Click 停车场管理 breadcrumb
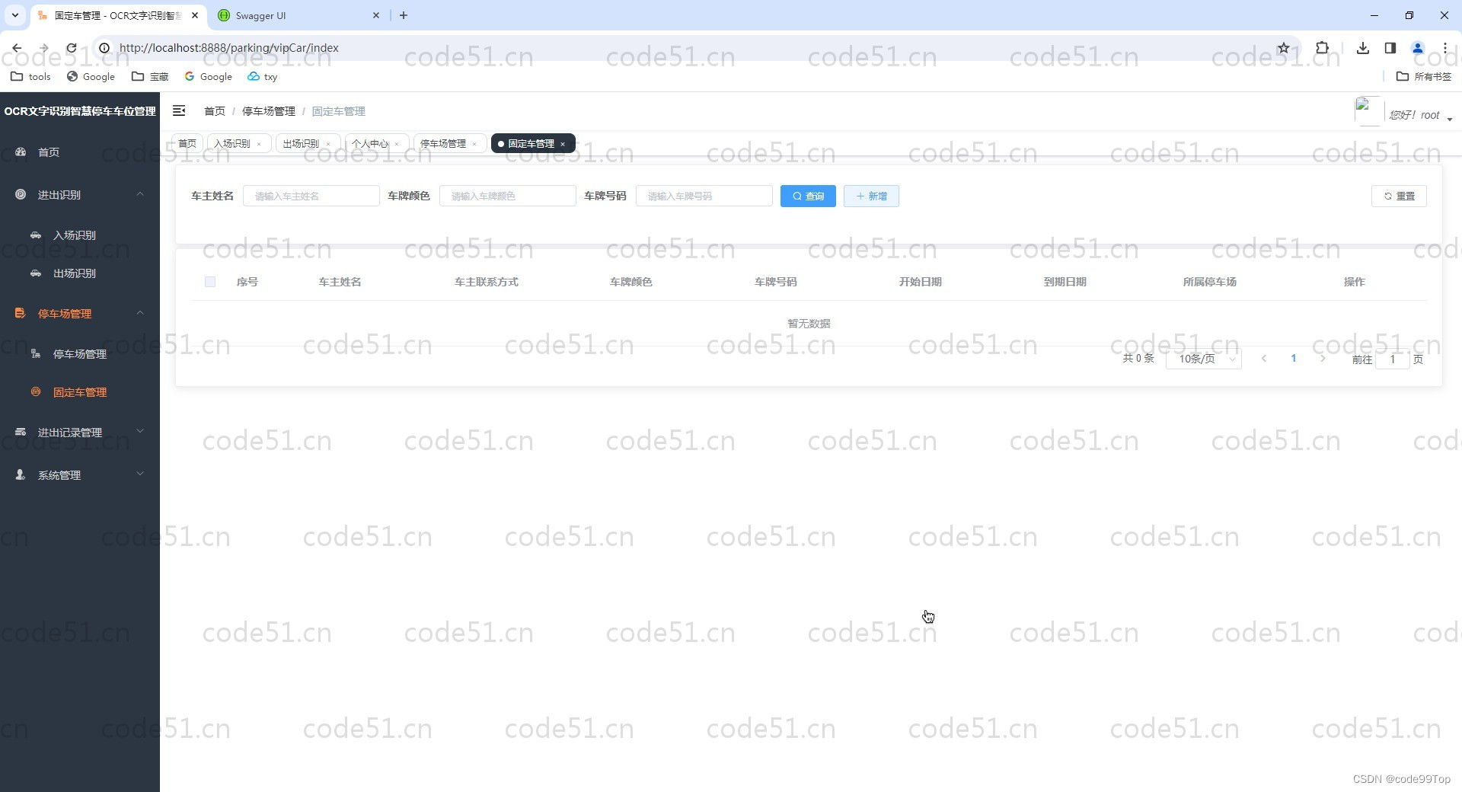This screenshot has height=792, width=1462. (x=269, y=111)
